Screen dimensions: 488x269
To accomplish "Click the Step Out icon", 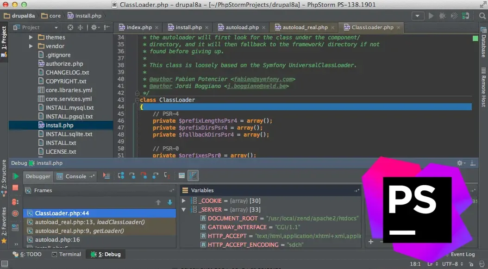I will tap(155, 175).
